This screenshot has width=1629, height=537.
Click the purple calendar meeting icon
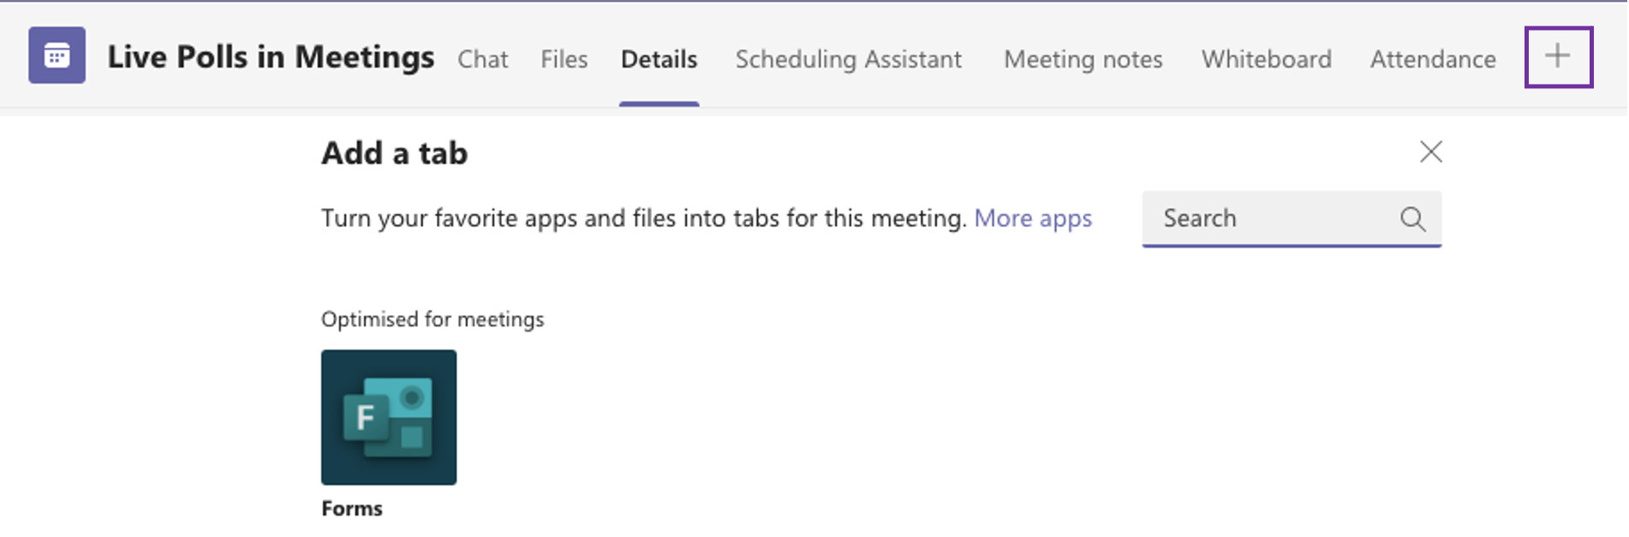[x=57, y=56]
